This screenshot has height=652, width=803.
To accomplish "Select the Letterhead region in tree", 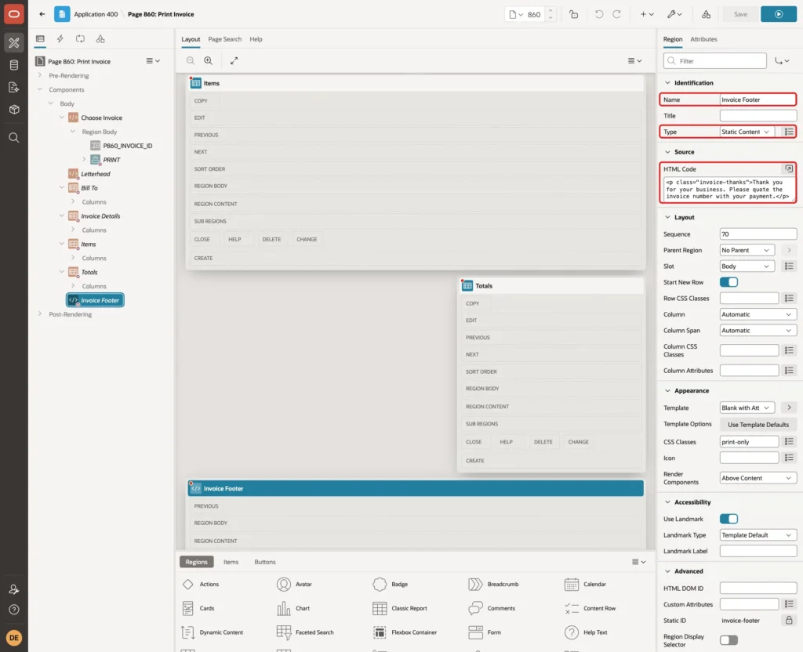I will 95,174.
